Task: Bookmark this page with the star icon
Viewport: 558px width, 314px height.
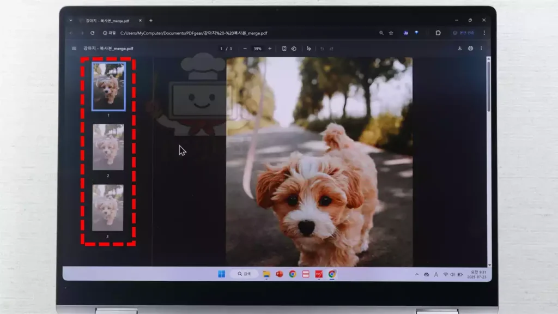Action: coord(391,33)
